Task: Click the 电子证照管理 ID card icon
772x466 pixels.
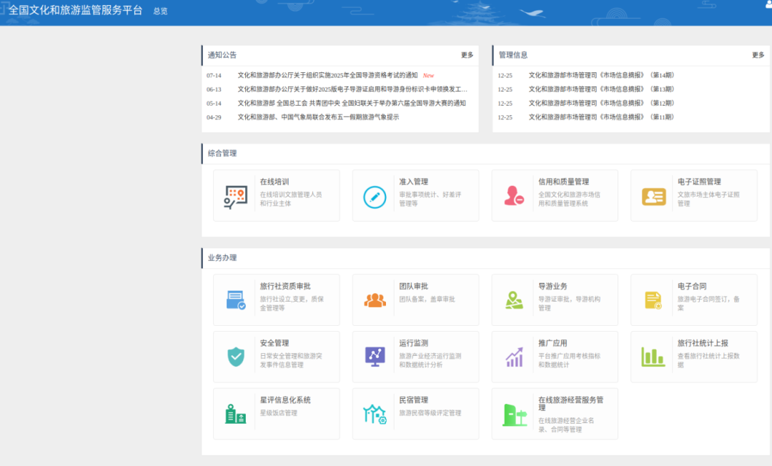Action: pos(653,197)
